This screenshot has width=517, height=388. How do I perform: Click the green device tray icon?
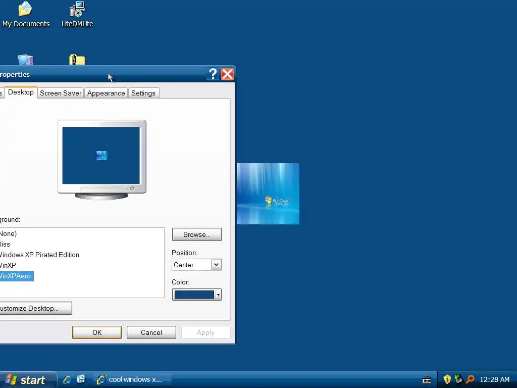(x=458, y=379)
